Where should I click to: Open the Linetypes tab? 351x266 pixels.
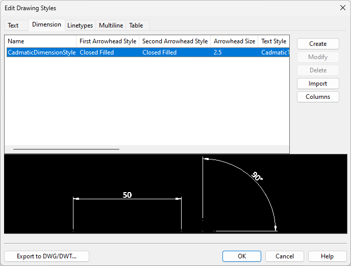(80, 25)
